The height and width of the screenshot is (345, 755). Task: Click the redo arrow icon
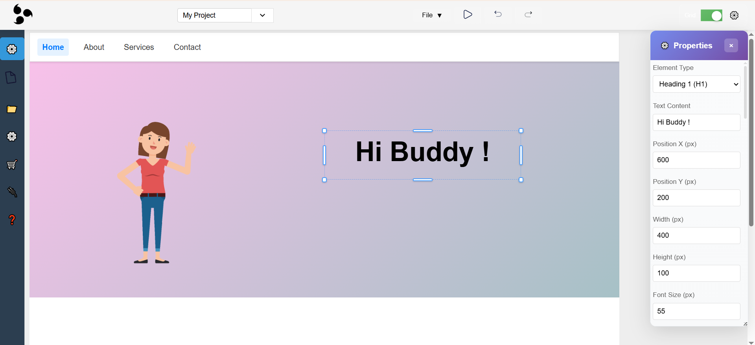pyautogui.click(x=528, y=15)
